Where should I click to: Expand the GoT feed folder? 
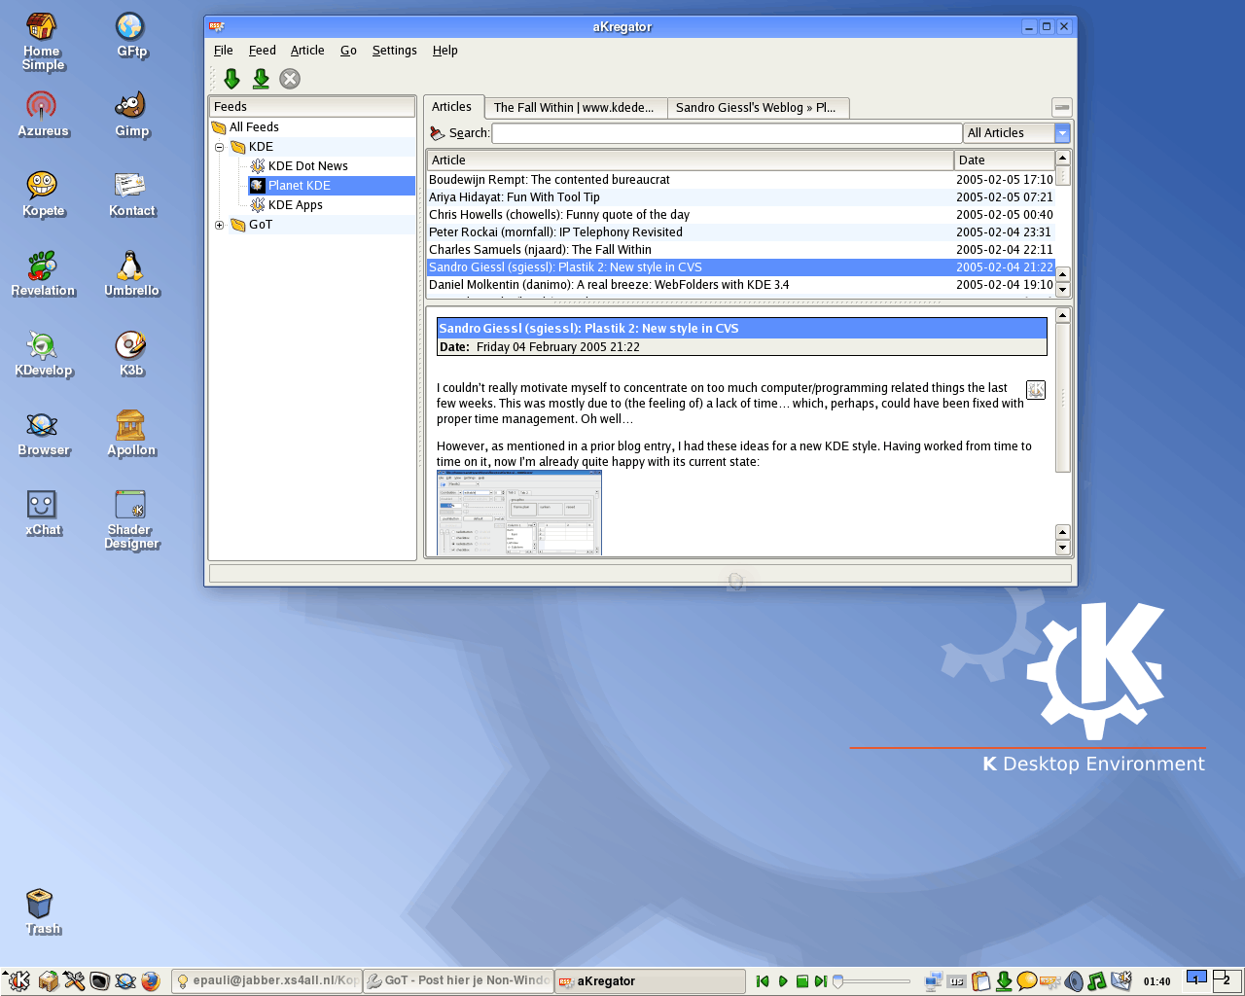[220, 225]
